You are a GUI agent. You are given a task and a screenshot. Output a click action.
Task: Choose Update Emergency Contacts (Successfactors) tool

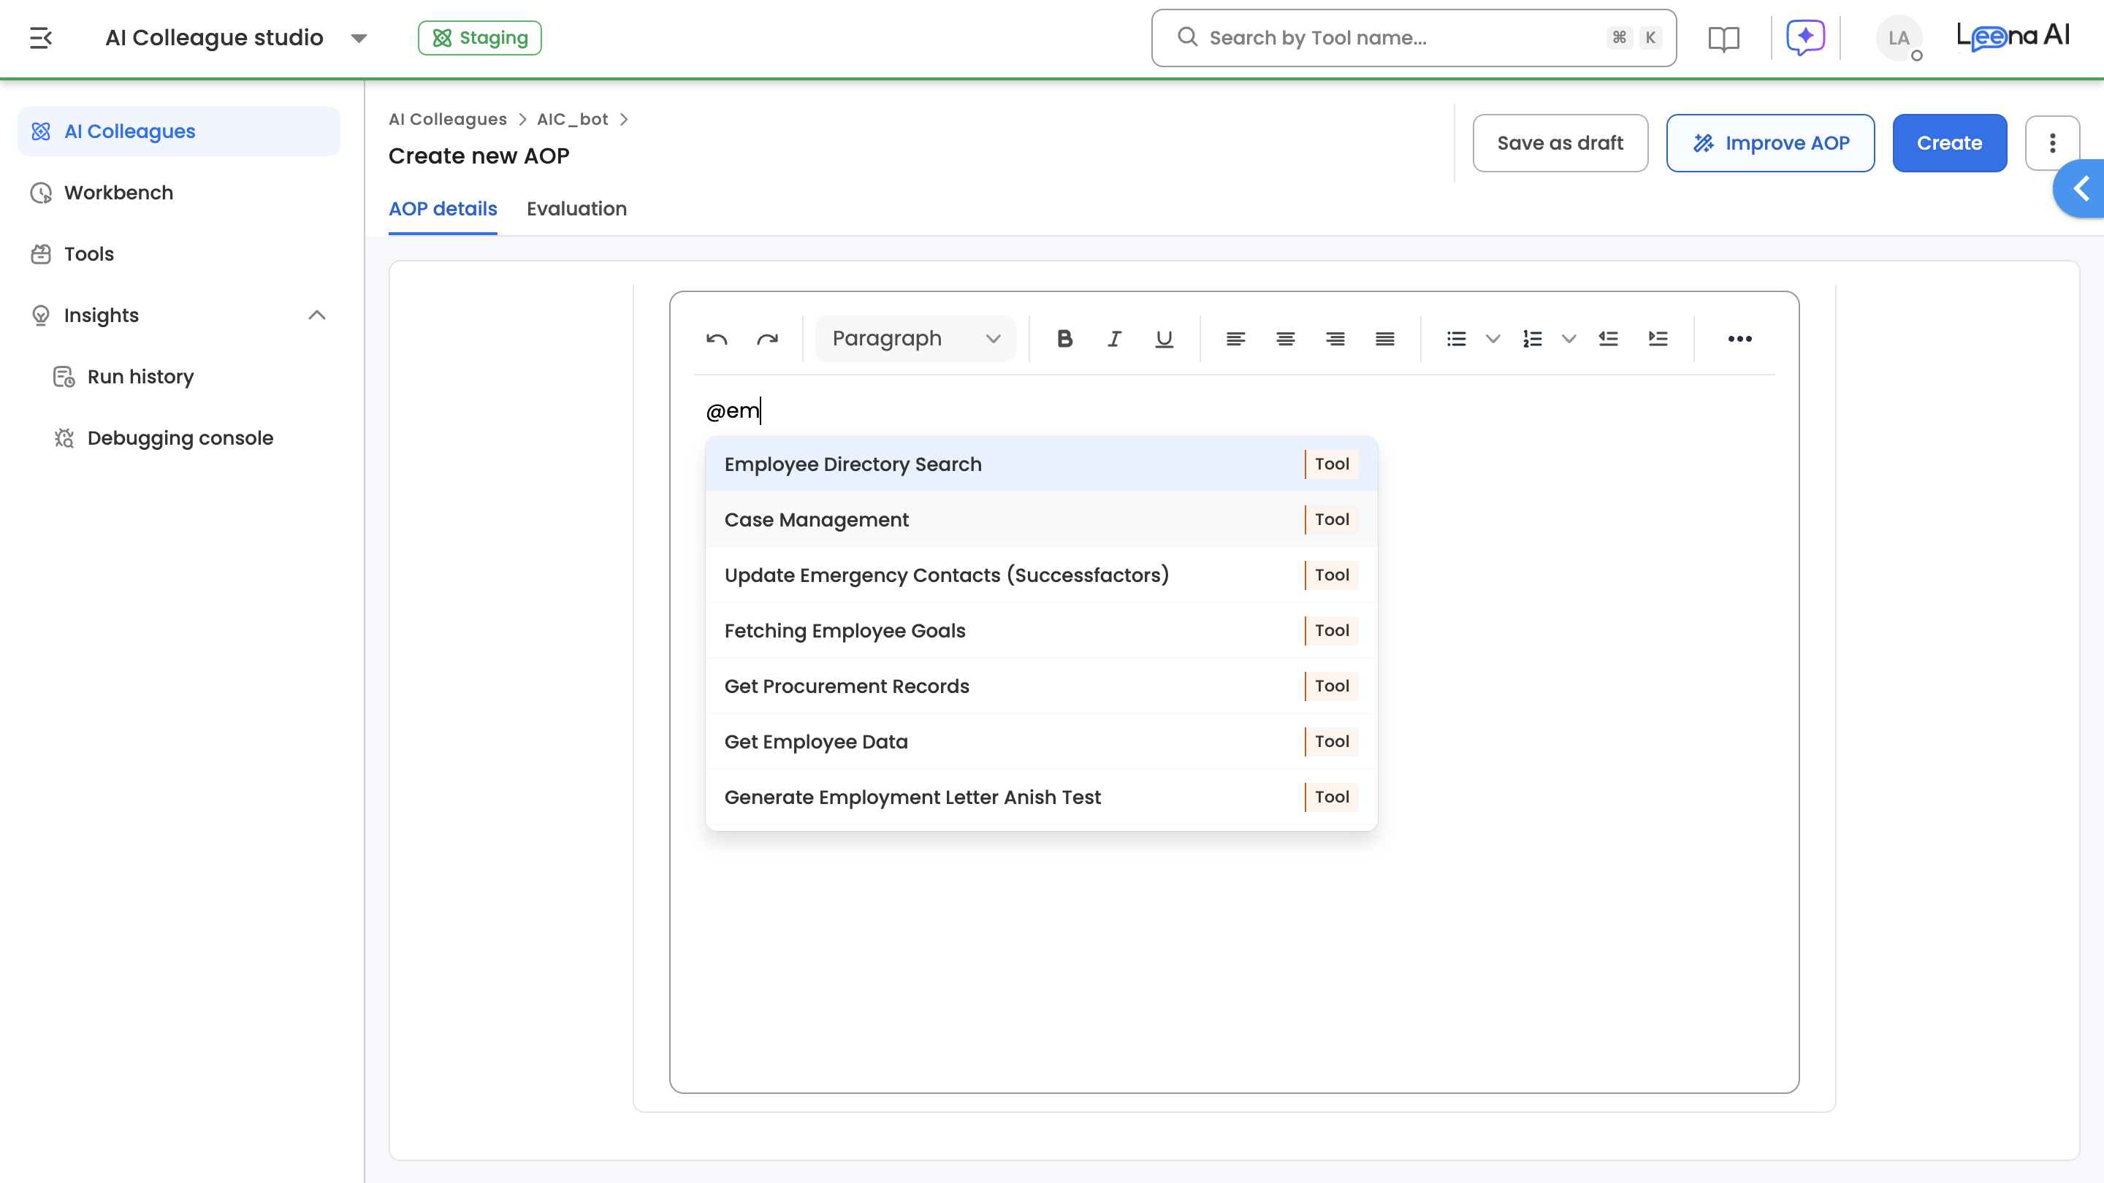click(1040, 575)
